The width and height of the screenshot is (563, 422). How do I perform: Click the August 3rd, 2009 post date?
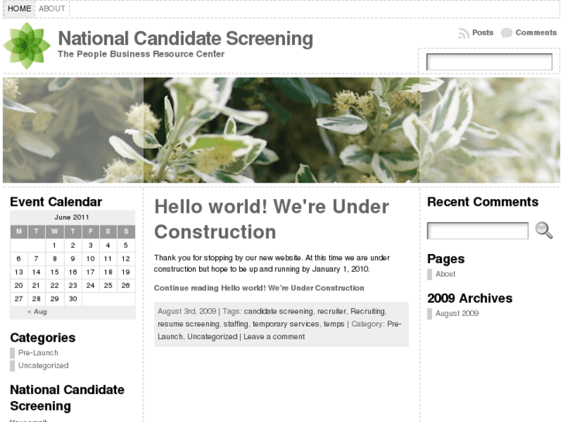tap(187, 311)
